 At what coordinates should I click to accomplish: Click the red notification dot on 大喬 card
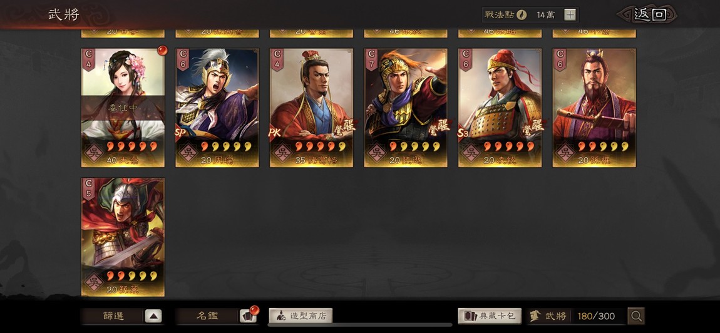click(x=163, y=49)
